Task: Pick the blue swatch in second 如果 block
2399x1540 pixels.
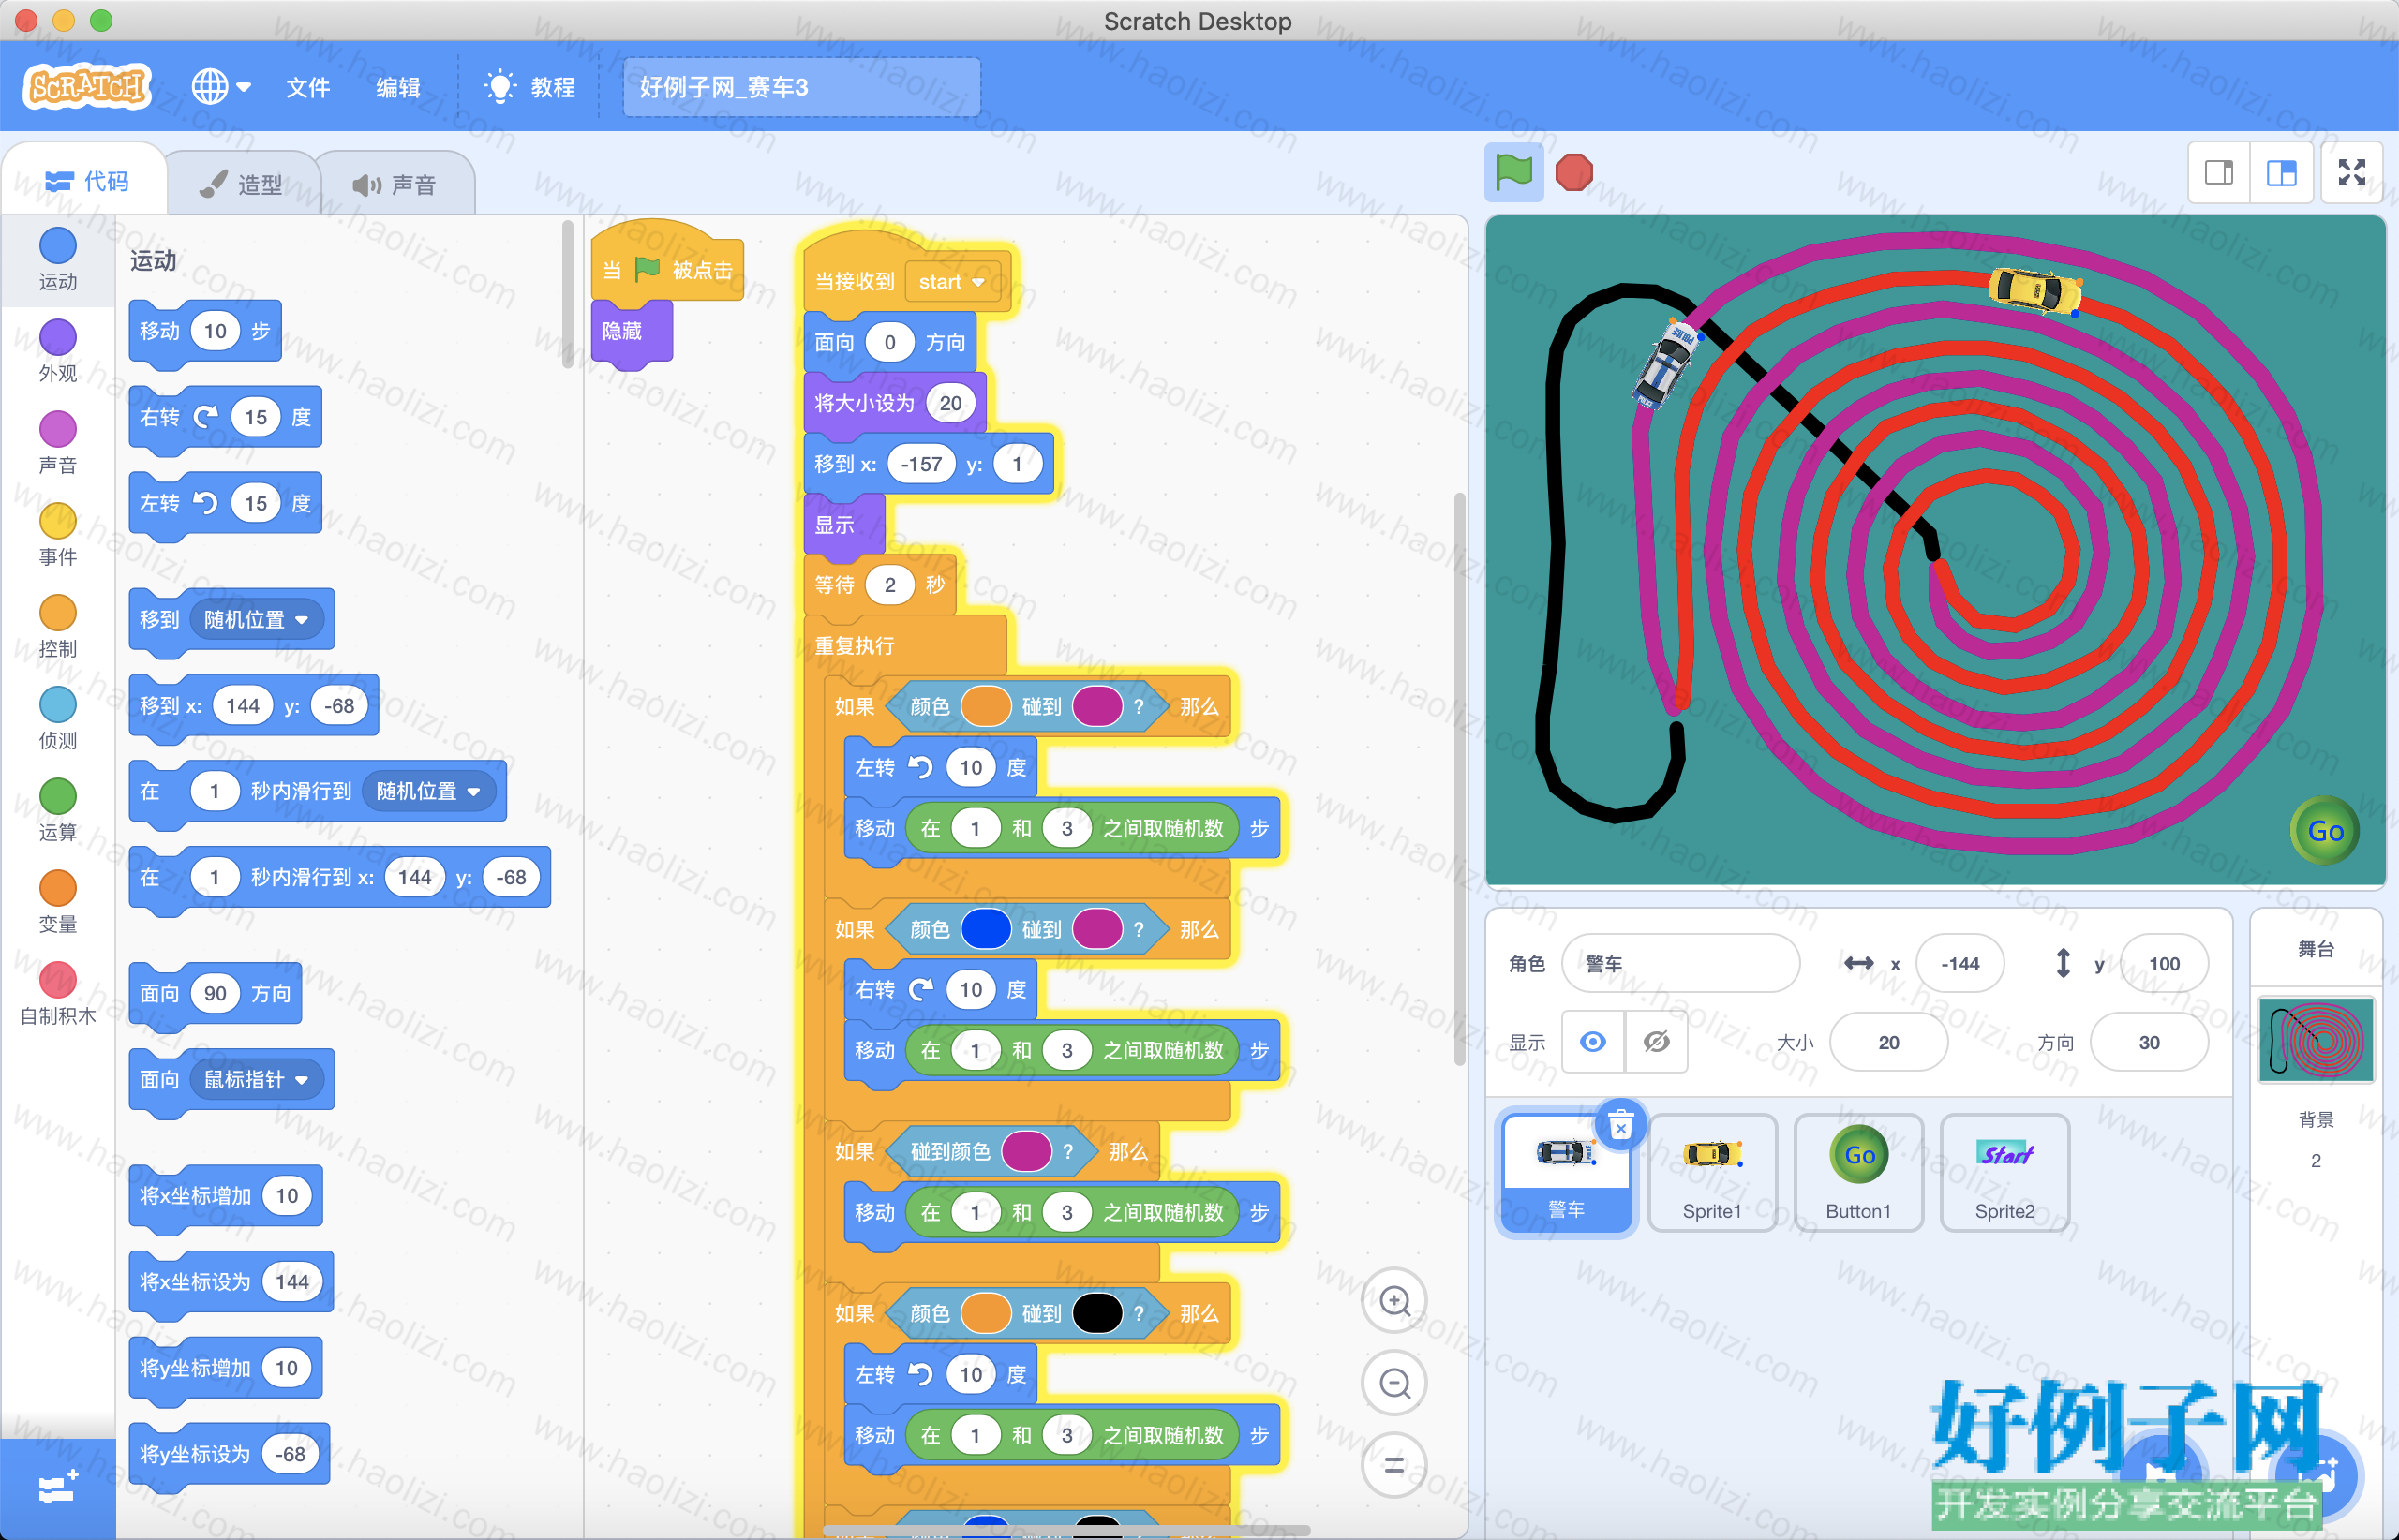Action: 987,929
